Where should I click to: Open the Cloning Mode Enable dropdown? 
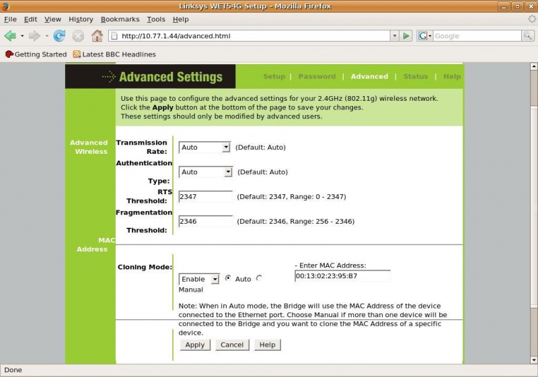pyautogui.click(x=215, y=279)
